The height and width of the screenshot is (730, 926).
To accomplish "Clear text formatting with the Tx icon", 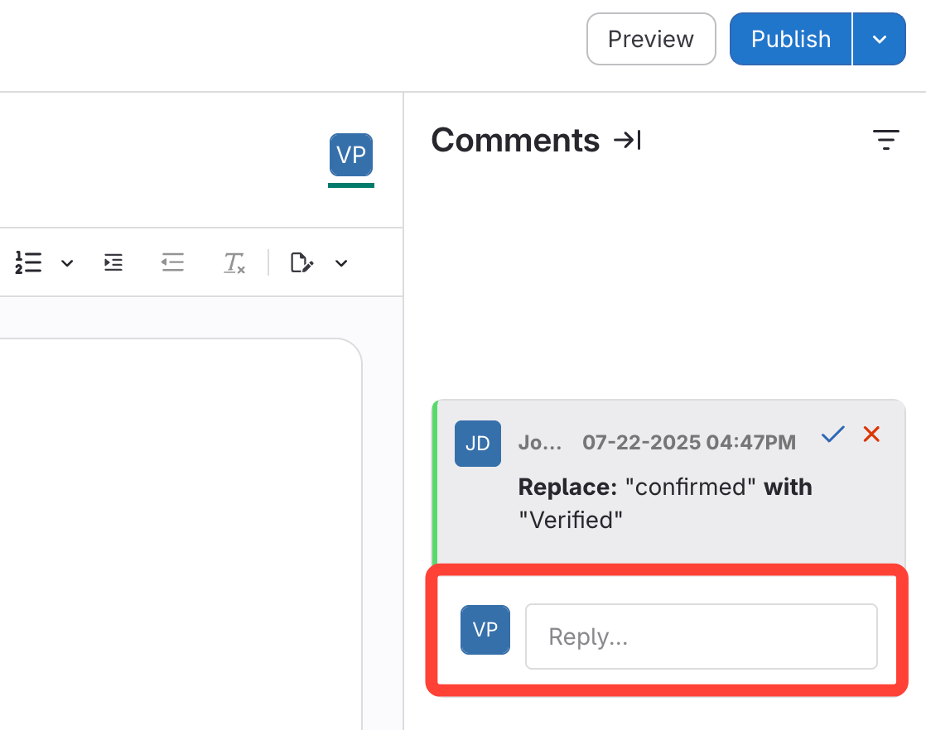I will point(234,263).
